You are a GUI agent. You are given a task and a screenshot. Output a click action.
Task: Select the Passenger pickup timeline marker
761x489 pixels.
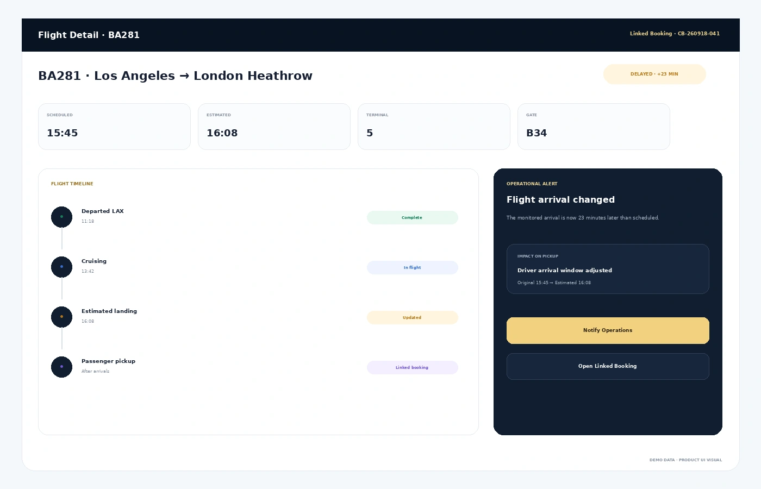[61, 367]
